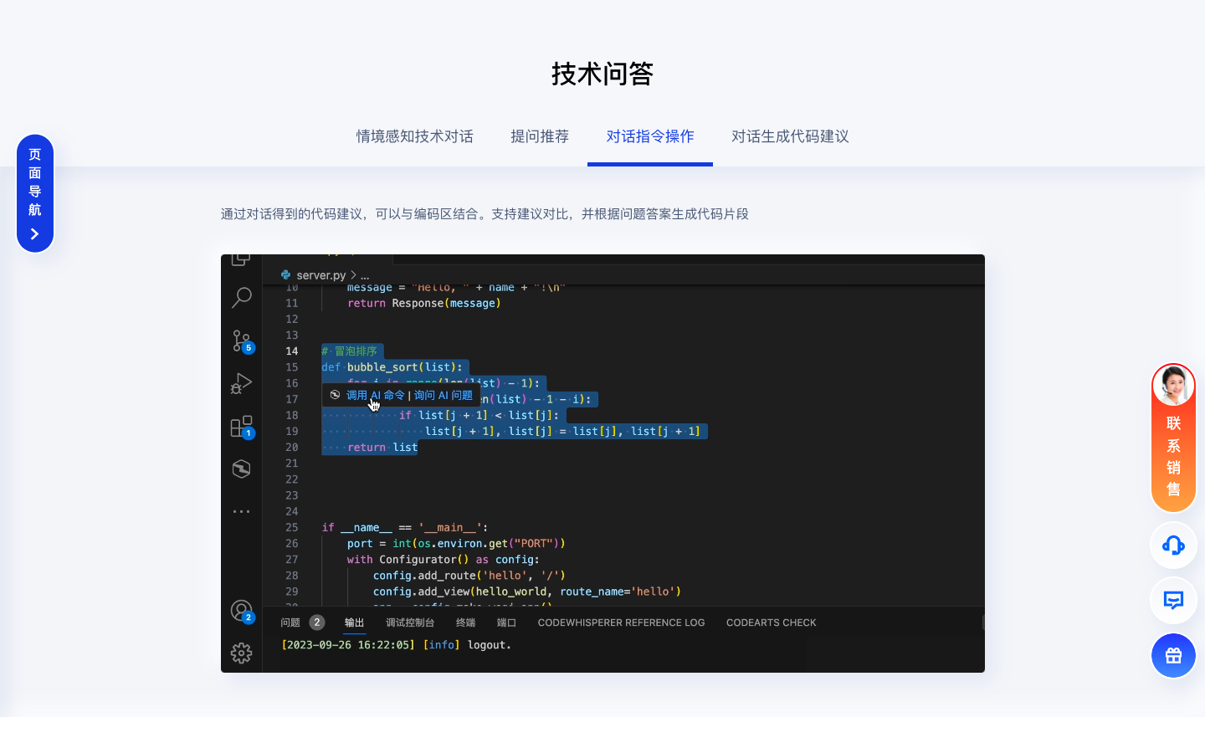Open the Extensions panel with 1 notification
The height and width of the screenshot is (753, 1205).
click(242, 426)
